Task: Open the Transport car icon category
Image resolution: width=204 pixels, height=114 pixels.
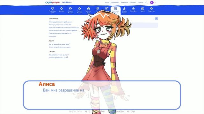Action: (89, 9)
